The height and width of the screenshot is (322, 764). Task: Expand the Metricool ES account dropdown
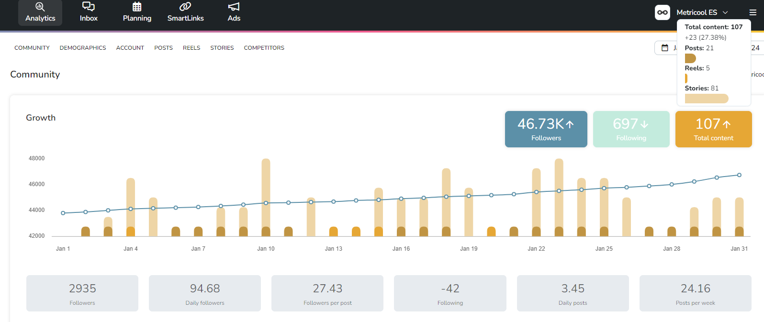(702, 12)
